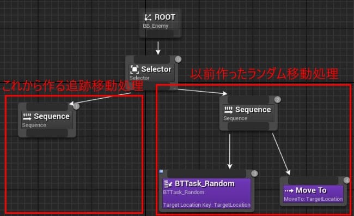
Task: Click the small blueprint badge on BTTask_Random
Action: click(x=161, y=171)
